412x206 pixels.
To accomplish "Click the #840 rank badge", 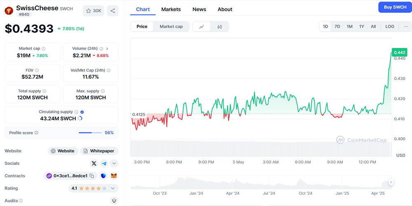I will tap(24, 14).
